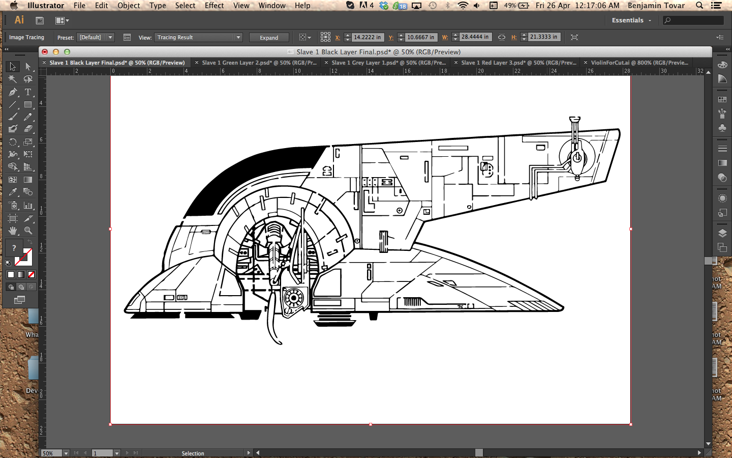Select the Blend tool

pyautogui.click(x=28, y=192)
